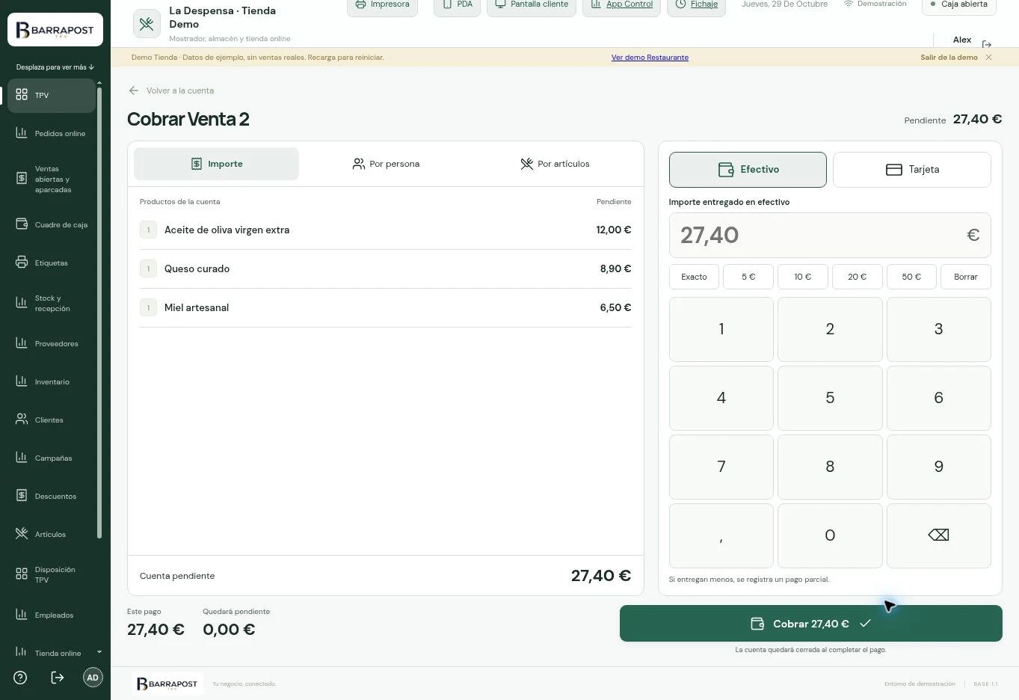1019x700 pixels.
Task: Click the backspace key on keypad
Action: 938,535
